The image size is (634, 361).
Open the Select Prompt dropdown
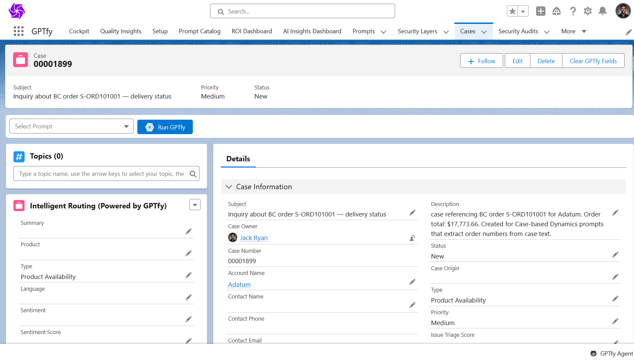[x=71, y=126]
